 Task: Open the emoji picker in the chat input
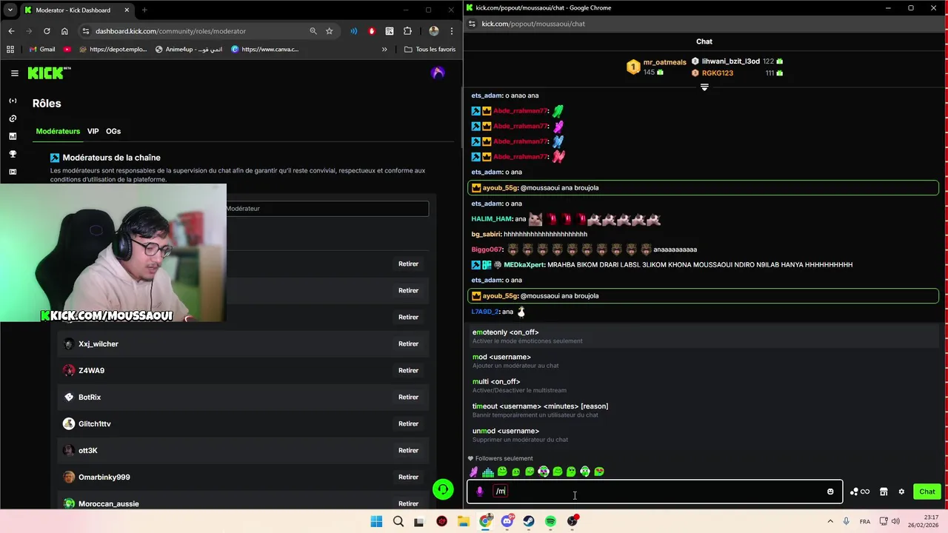[x=830, y=492]
